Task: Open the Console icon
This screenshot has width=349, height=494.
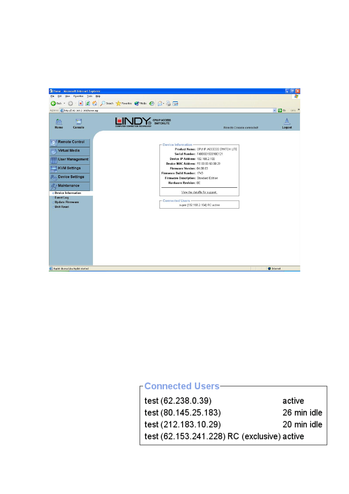Action: coord(79,121)
